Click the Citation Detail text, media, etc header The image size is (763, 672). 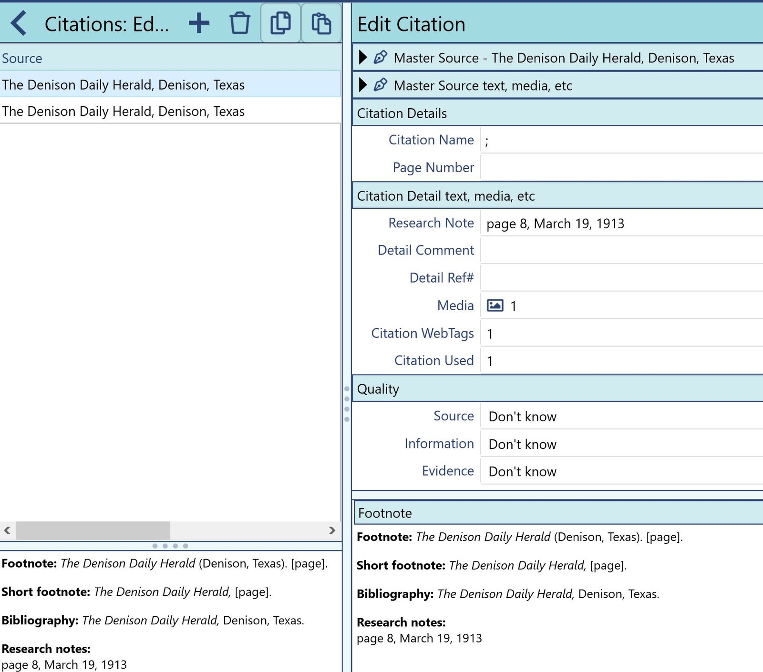557,195
